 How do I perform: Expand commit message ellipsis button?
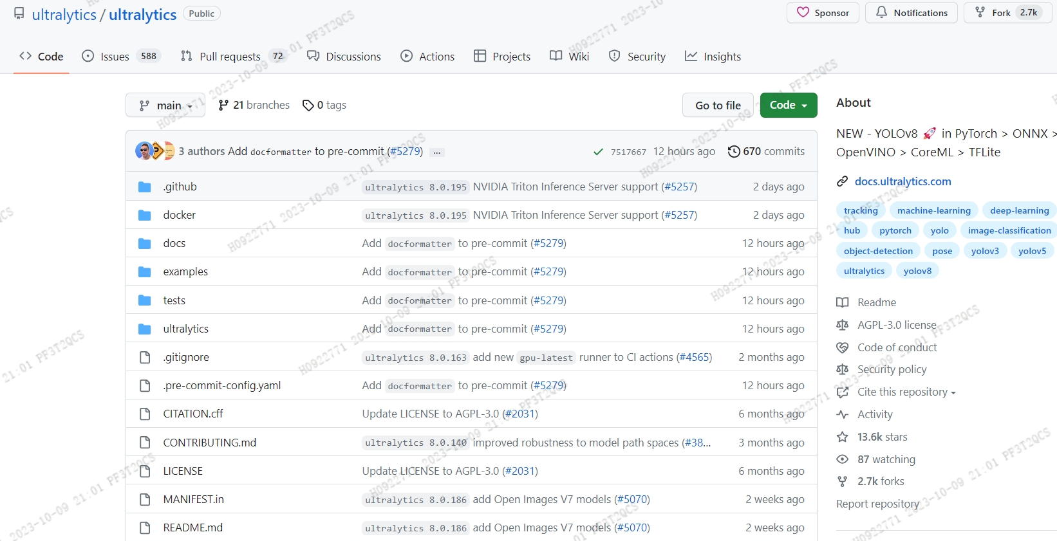(x=437, y=152)
